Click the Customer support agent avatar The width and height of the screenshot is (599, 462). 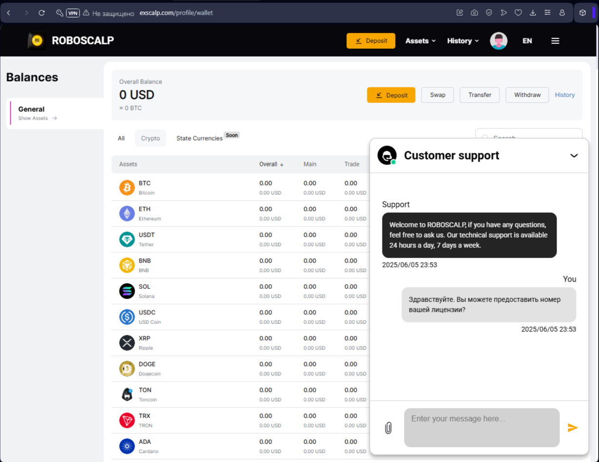pos(387,156)
